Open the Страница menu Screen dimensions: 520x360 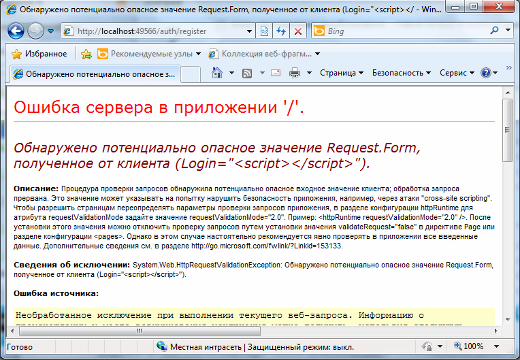click(342, 73)
